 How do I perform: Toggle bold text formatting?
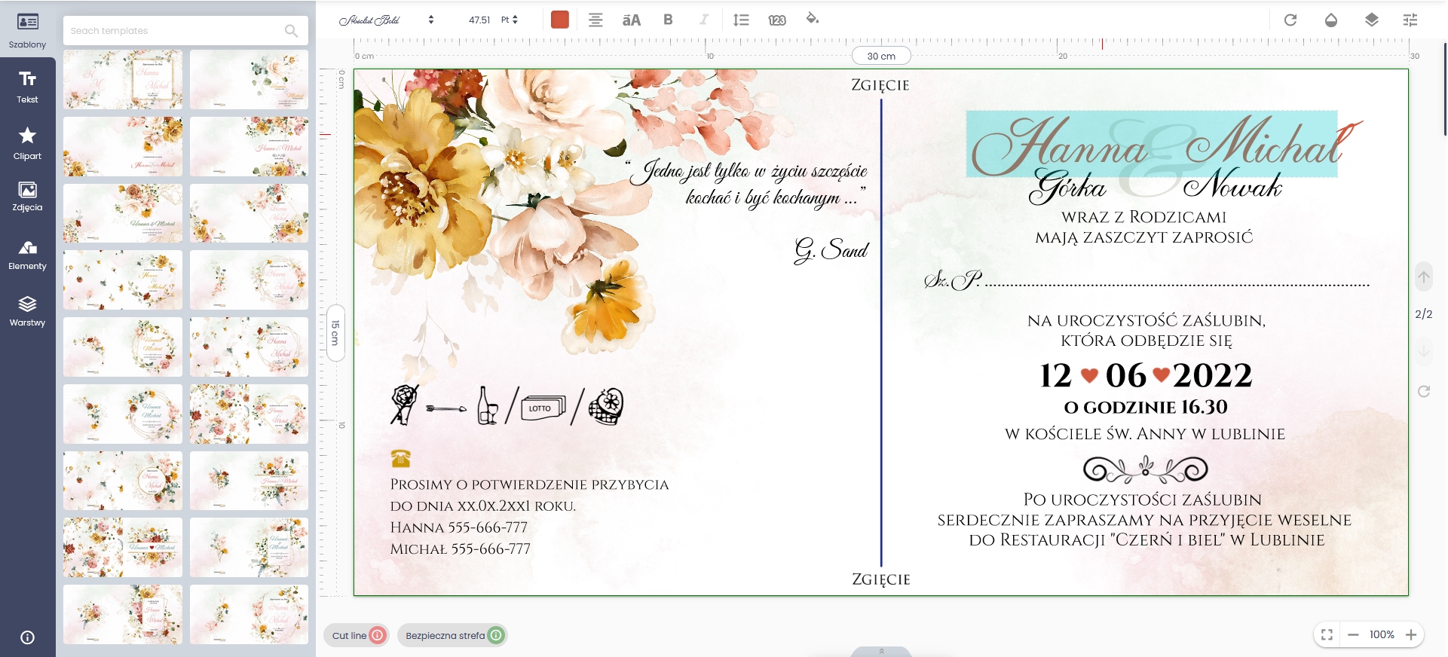pyautogui.click(x=668, y=20)
